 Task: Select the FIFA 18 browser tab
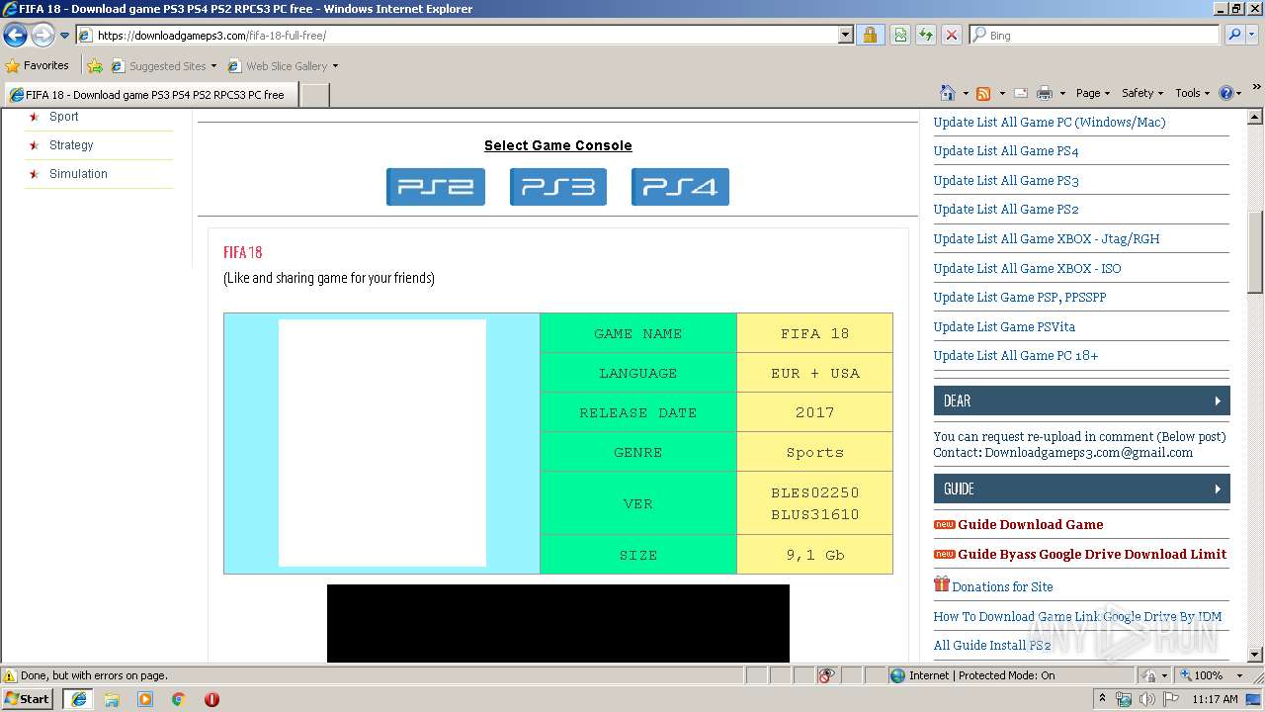(151, 95)
